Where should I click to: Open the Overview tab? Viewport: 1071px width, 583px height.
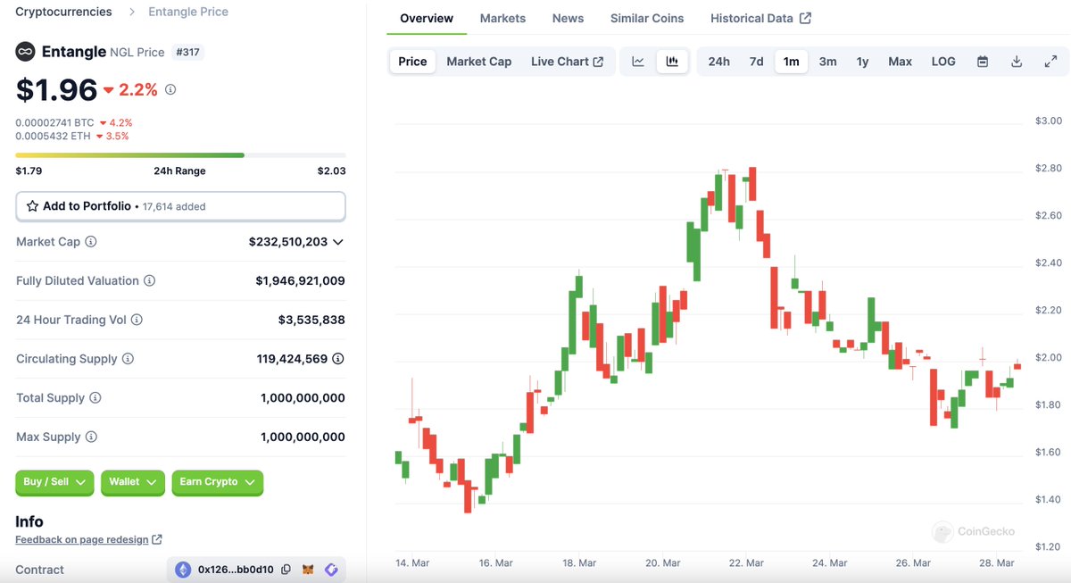point(427,18)
